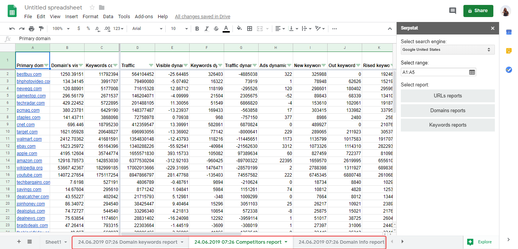The image size is (518, 249).
Task: Open the Primary domain column filter
Action: pos(46,65)
